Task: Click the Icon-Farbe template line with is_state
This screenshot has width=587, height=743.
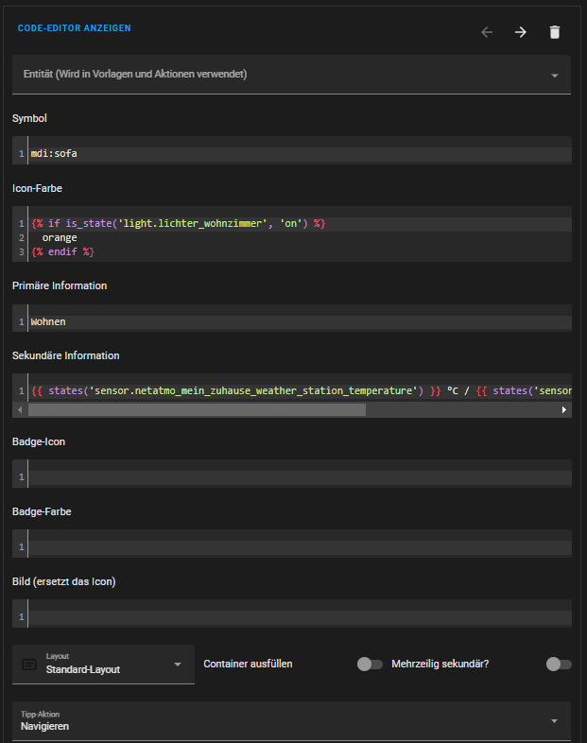Action: click(178, 224)
